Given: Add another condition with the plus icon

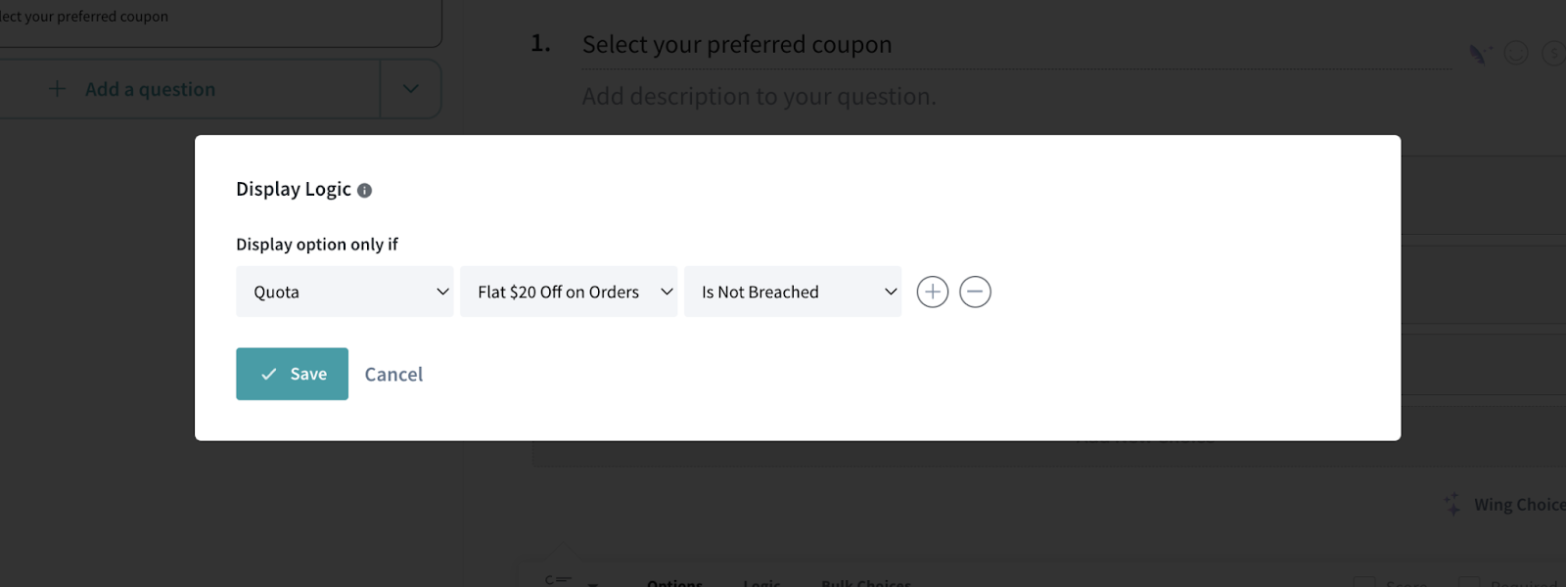Looking at the screenshot, I should click(x=932, y=292).
